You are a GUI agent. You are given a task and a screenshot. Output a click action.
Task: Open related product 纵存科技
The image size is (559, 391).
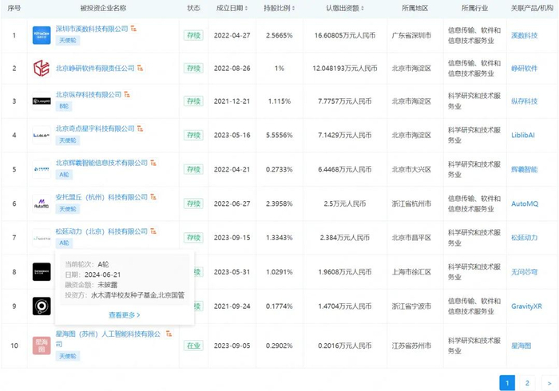click(x=524, y=101)
